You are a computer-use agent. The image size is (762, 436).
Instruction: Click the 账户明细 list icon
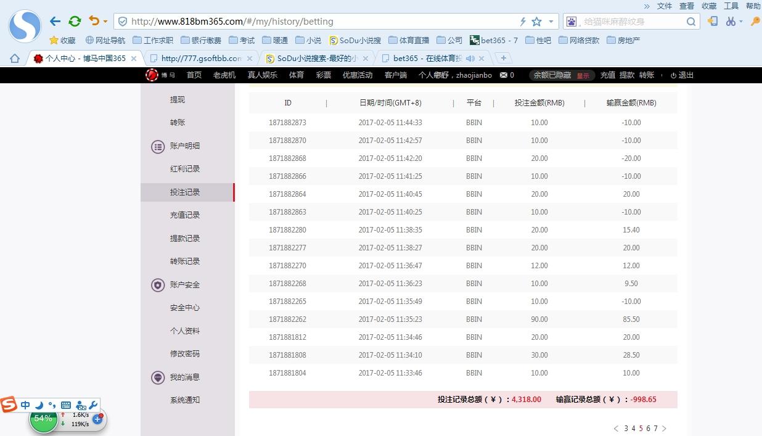tap(158, 147)
